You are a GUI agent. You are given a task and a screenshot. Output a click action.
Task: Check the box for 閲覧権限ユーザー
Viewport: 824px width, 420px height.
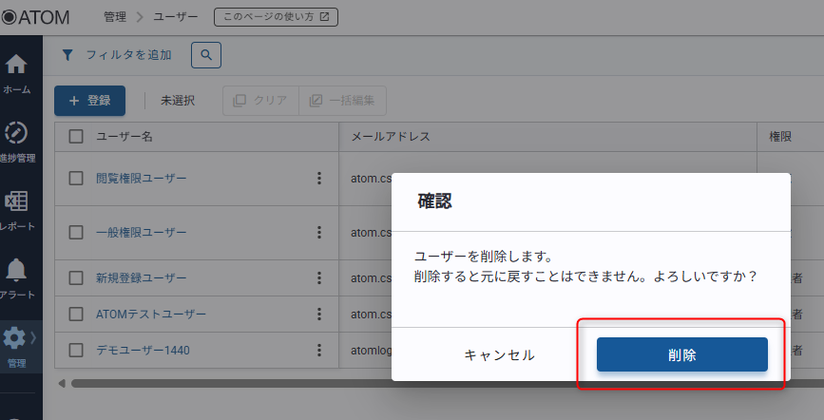[76, 179]
